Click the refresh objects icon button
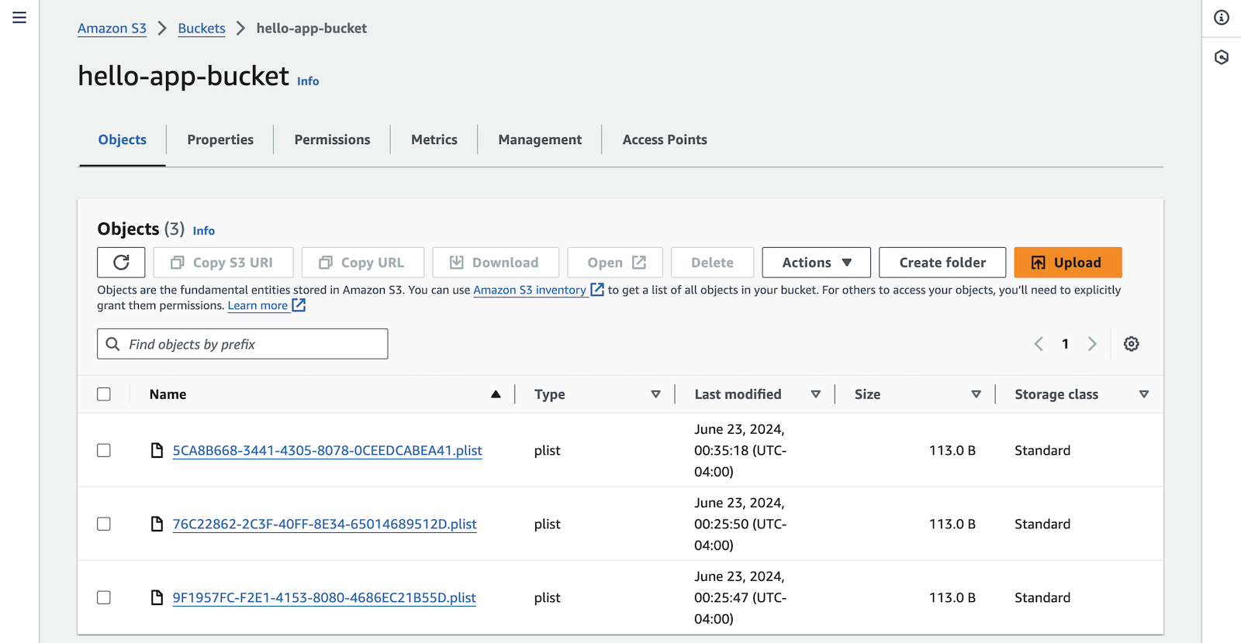This screenshot has width=1241, height=643. 121,263
